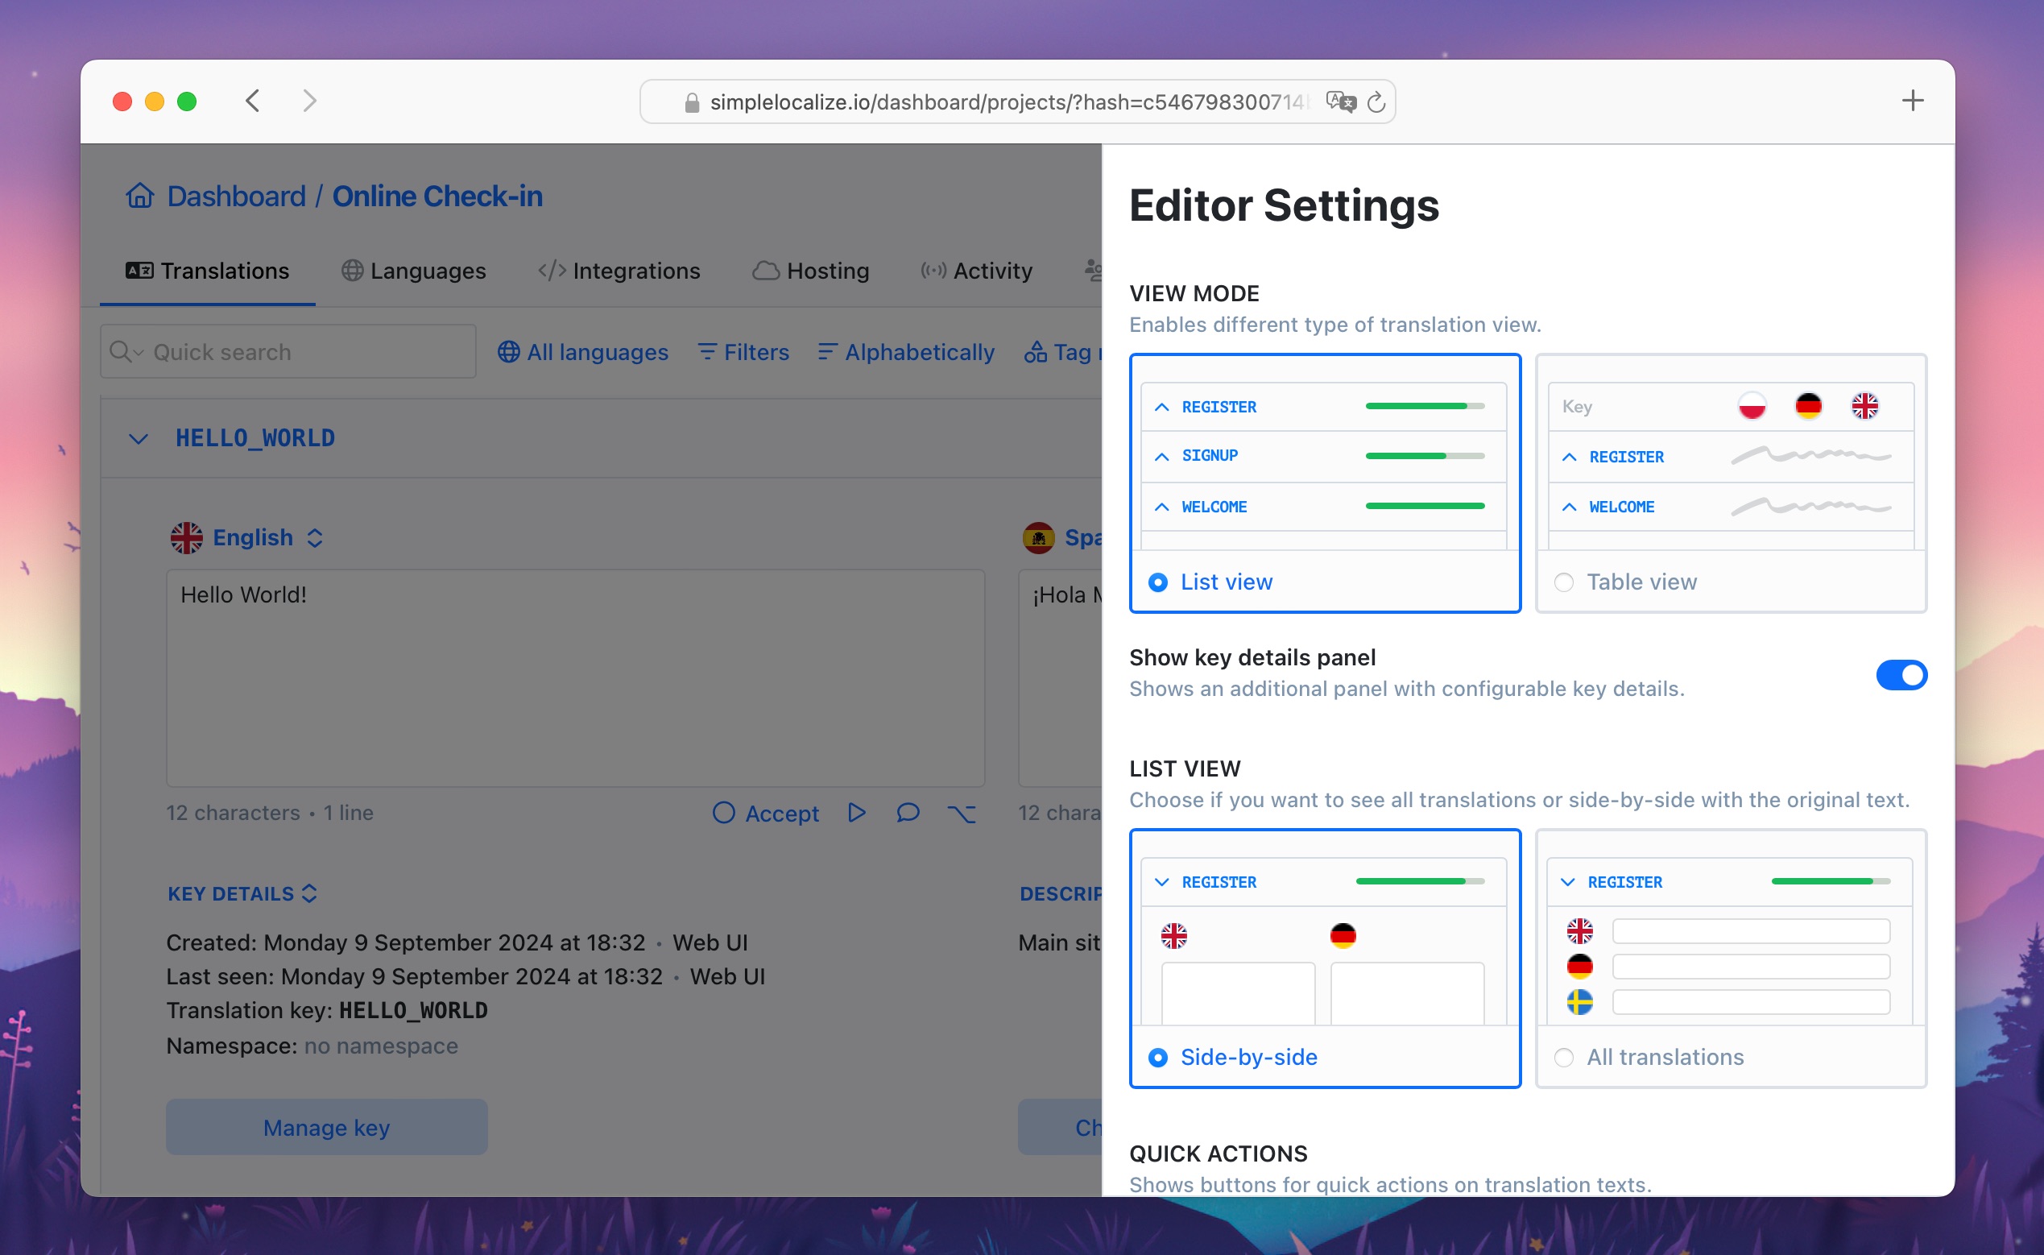Click the play/preview button icon
This screenshot has width=2044, height=1255.
[x=859, y=814]
